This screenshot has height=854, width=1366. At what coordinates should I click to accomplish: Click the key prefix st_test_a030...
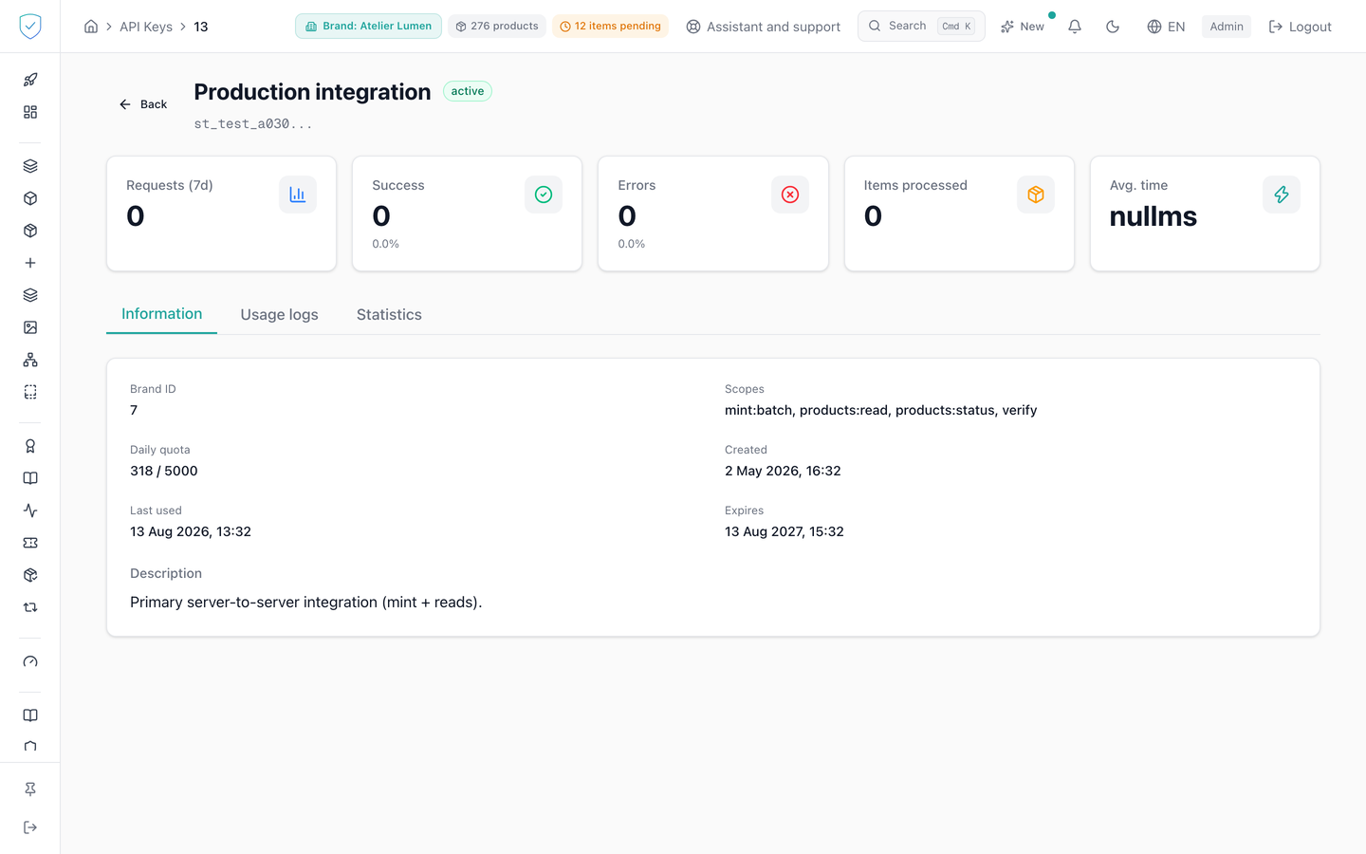(253, 123)
